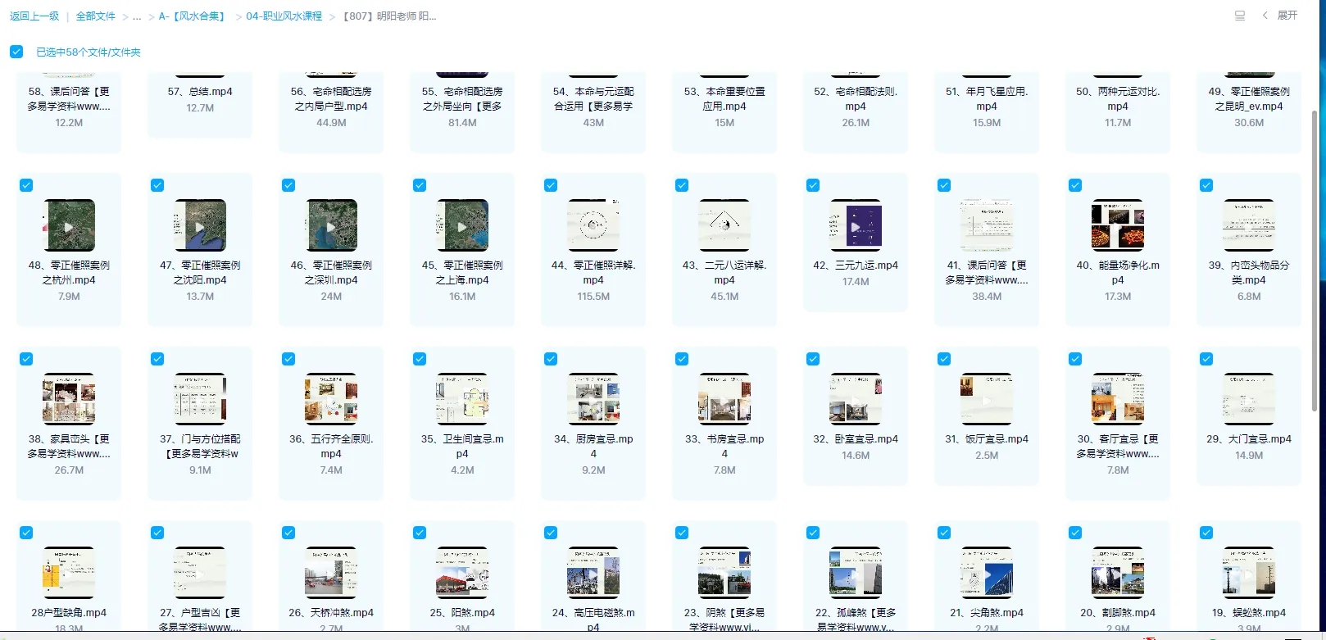
Task: Expand the side panel with 展开
Action: point(1287,16)
